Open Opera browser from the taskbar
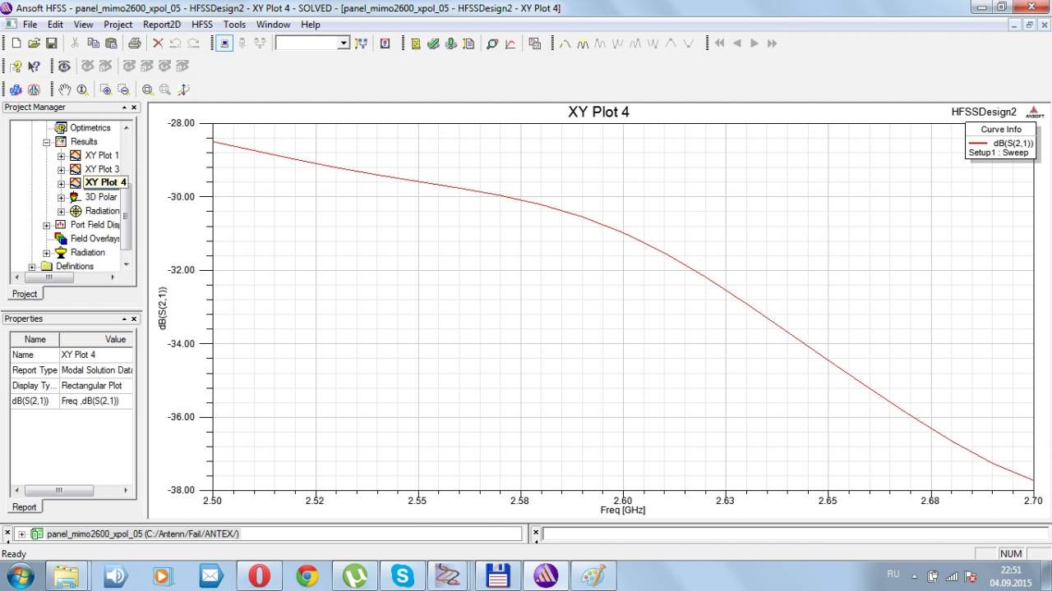Viewport: 1052px width, 591px height. click(260, 575)
